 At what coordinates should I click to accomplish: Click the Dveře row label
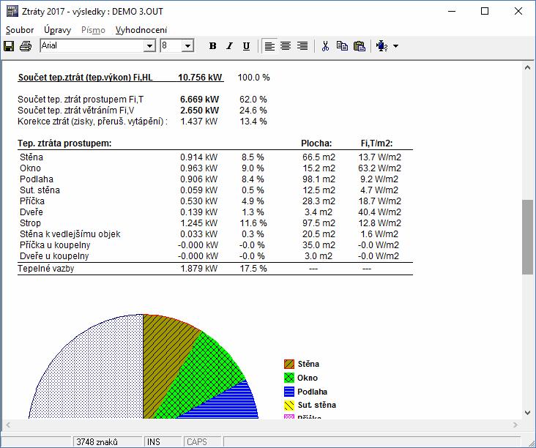coord(31,212)
